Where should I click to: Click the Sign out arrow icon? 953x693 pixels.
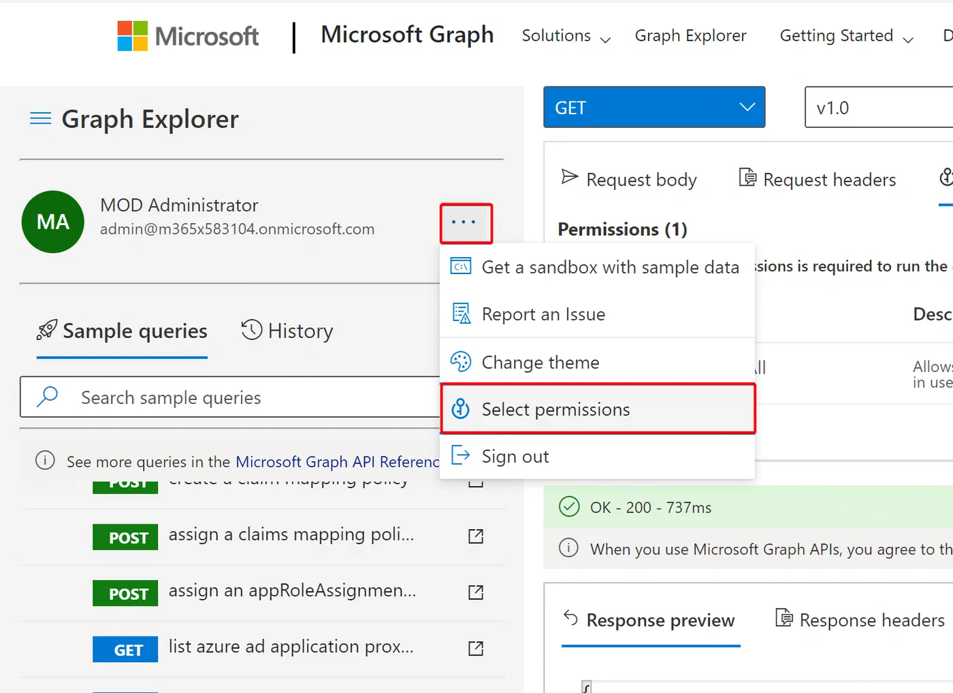coord(461,456)
